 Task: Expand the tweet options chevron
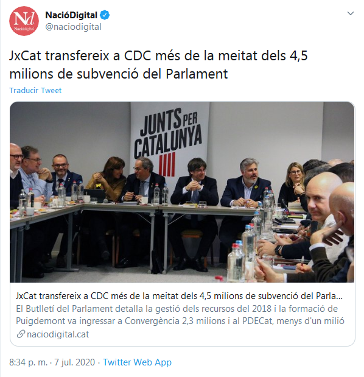(x=351, y=13)
